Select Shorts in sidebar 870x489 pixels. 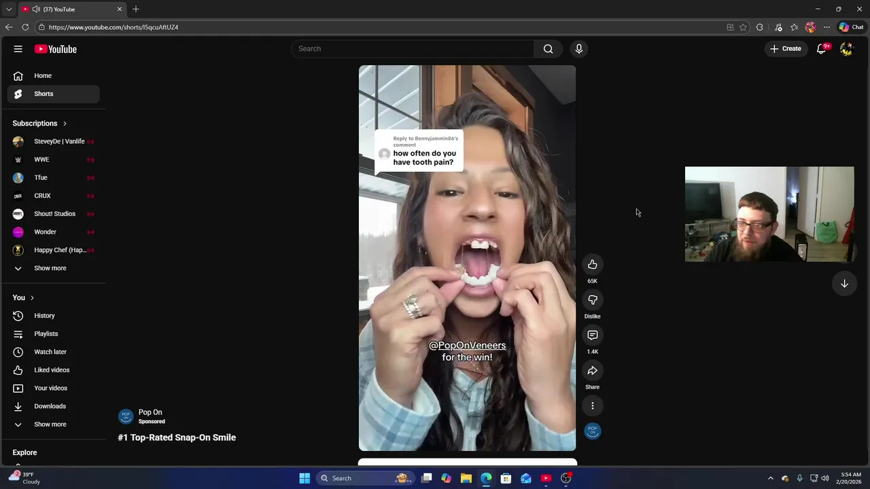tap(54, 94)
